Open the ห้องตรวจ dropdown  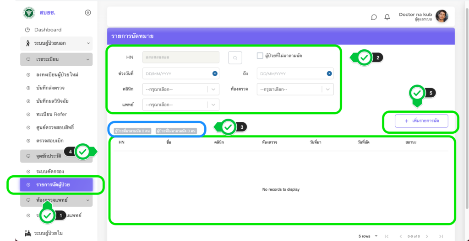pyautogui.click(x=295, y=89)
